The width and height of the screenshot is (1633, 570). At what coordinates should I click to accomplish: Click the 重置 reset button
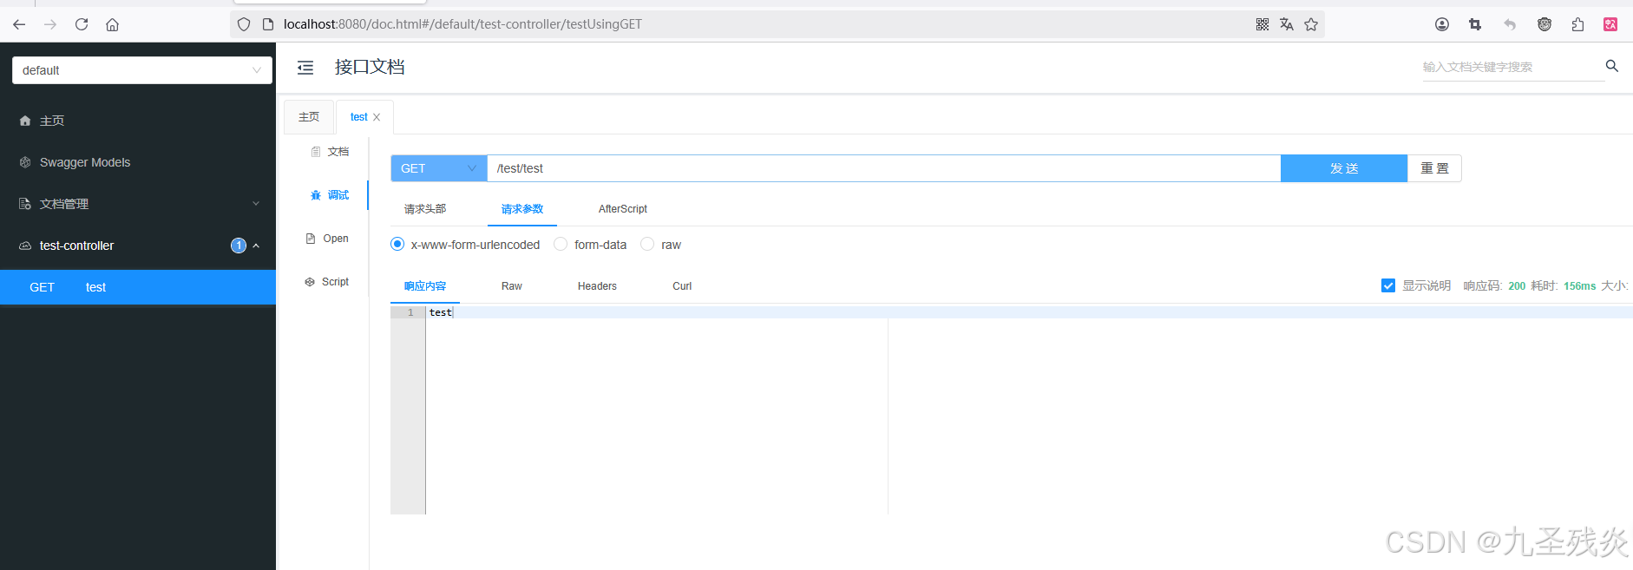coord(1434,168)
